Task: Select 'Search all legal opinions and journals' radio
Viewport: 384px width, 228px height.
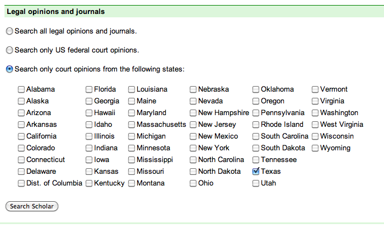Action: (x=10, y=31)
